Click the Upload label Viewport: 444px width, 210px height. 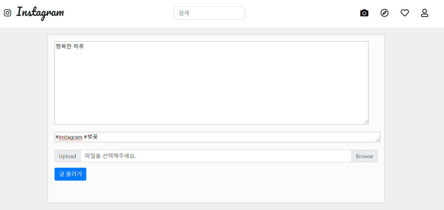tap(67, 156)
